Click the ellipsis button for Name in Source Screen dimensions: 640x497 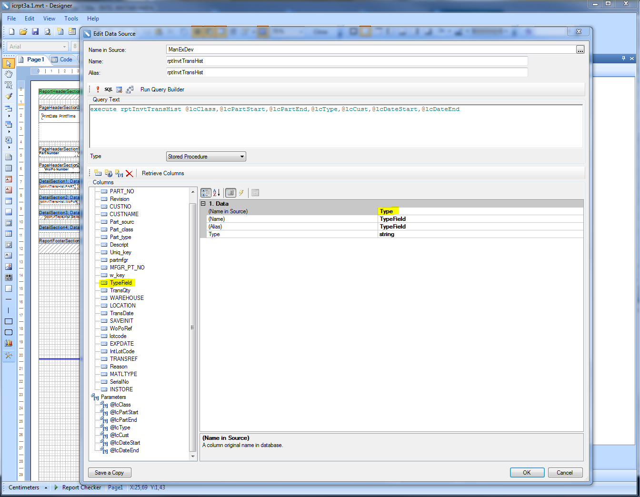(580, 50)
